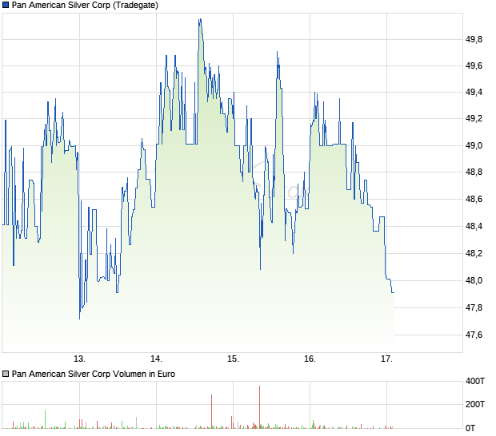Screen dimensions: 496x436
Task: Click the 49,6 price axis label
Action: pyautogui.click(x=474, y=65)
